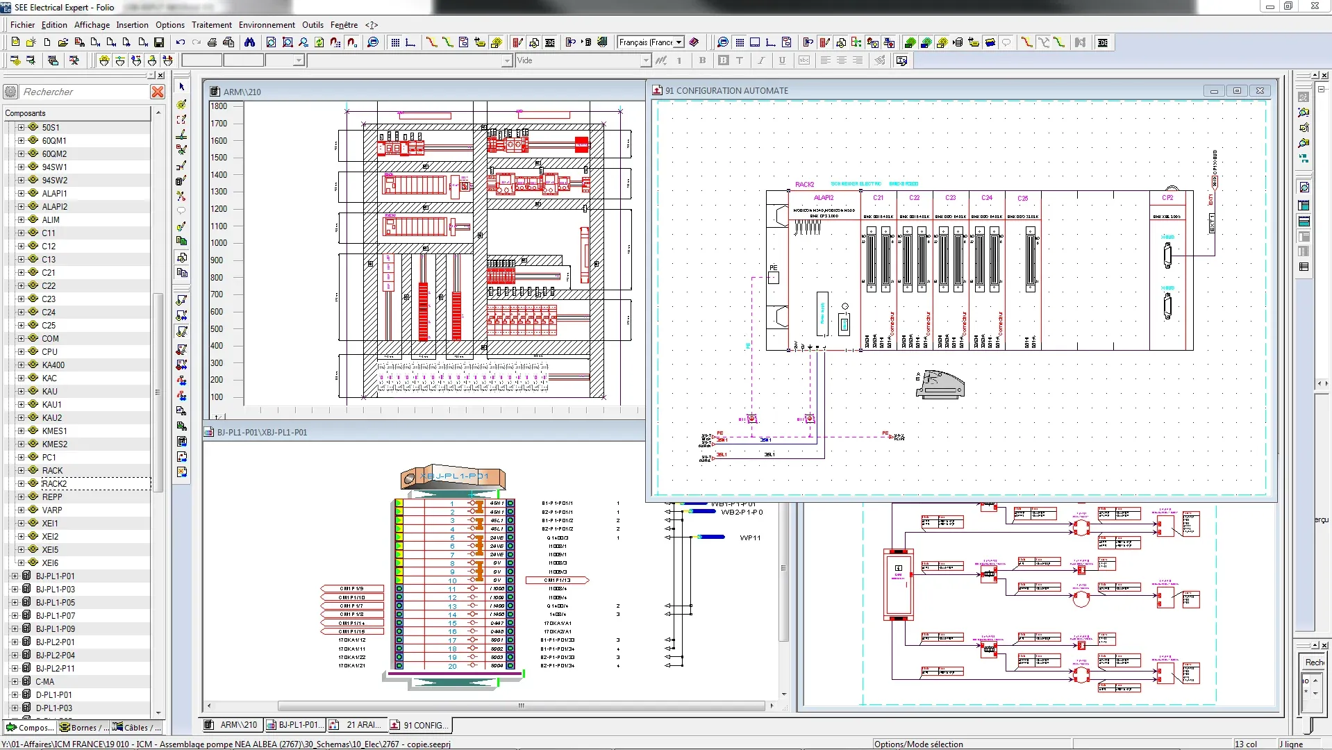Click the Save (floppy disk) toolbar icon
1332x750 pixels.
click(x=159, y=42)
